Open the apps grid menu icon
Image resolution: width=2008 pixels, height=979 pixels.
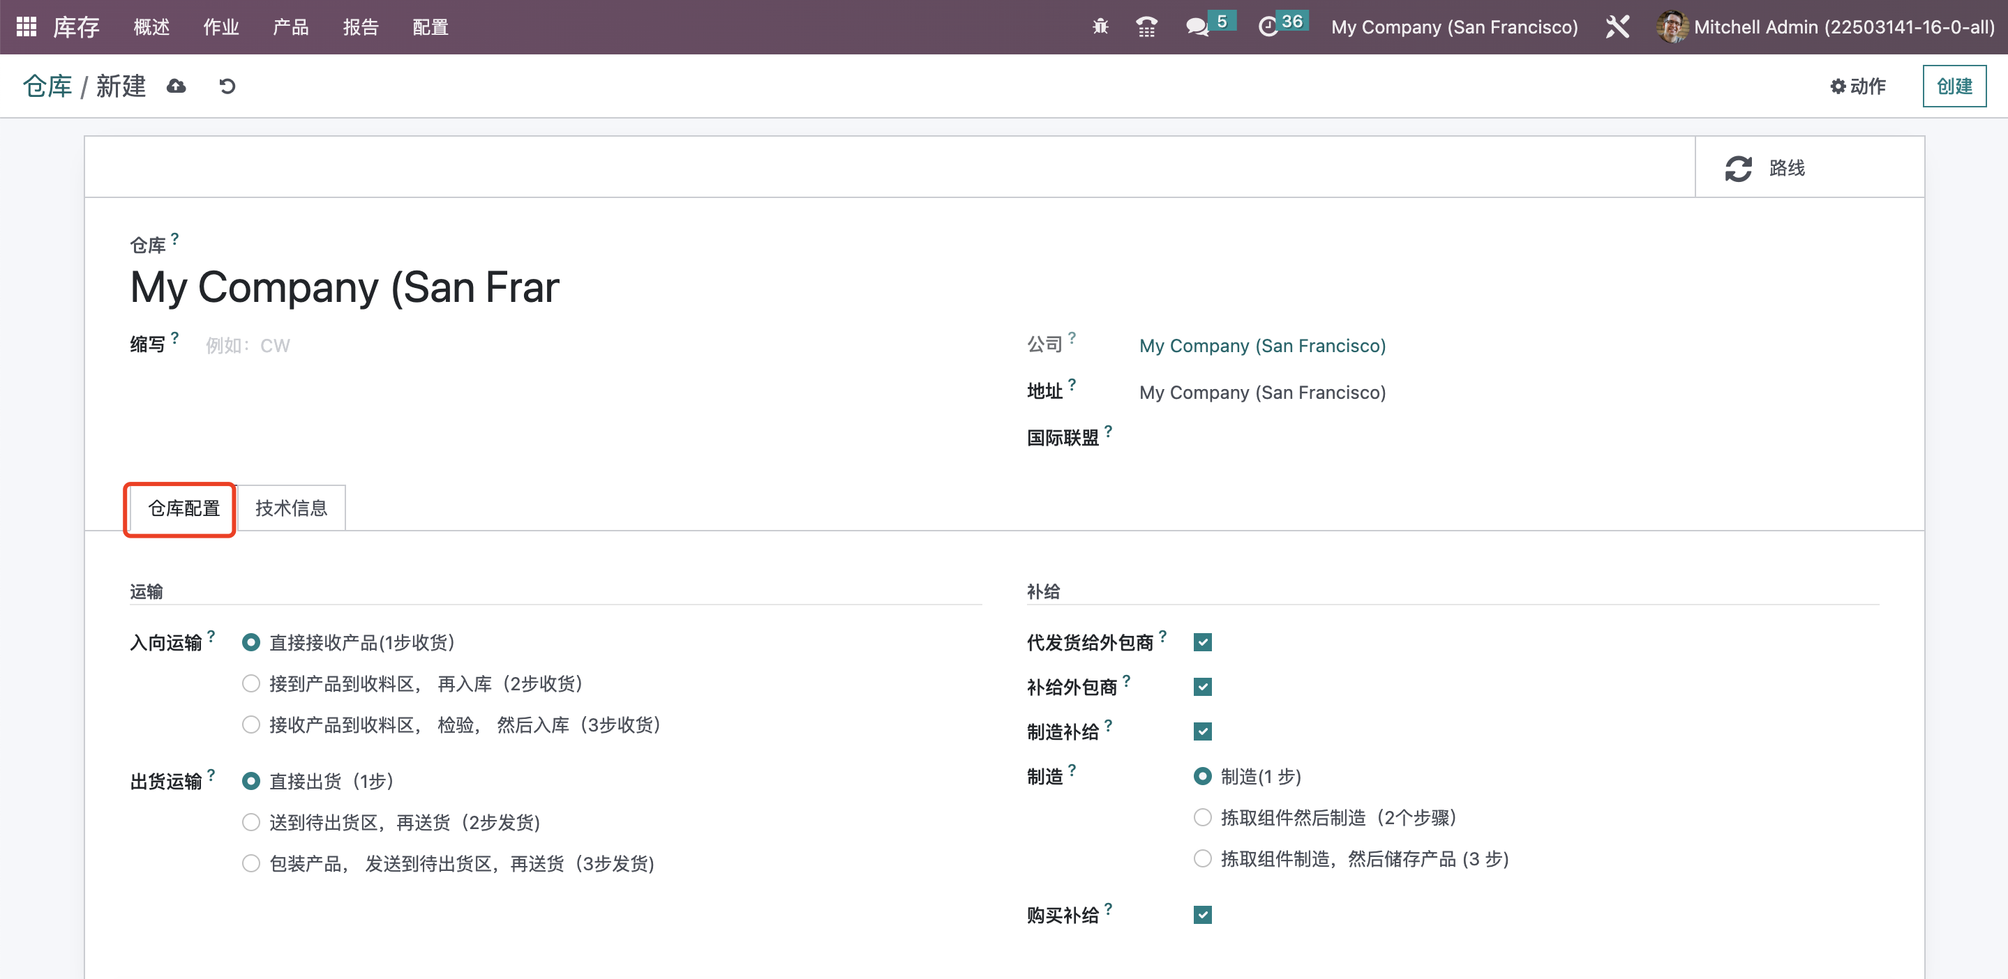[x=27, y=26]
